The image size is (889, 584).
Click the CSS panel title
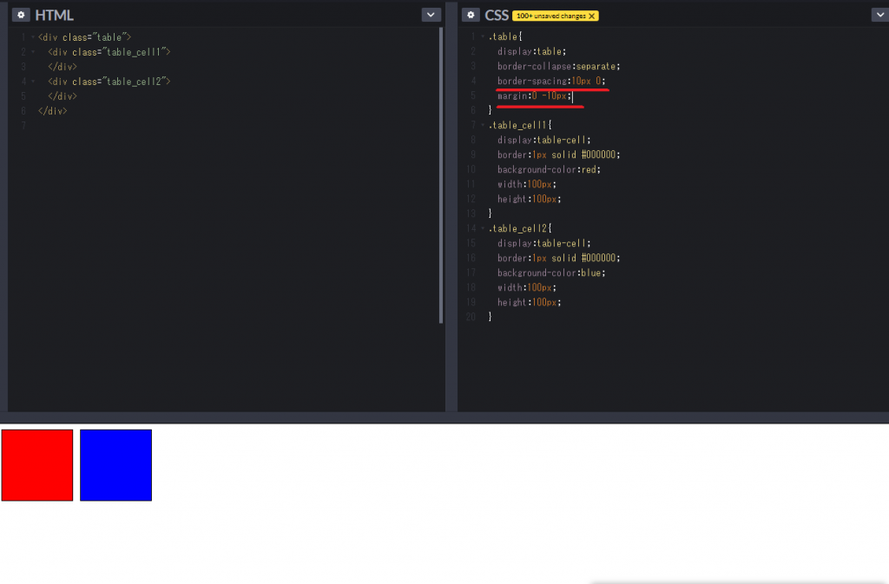point(497,16)
